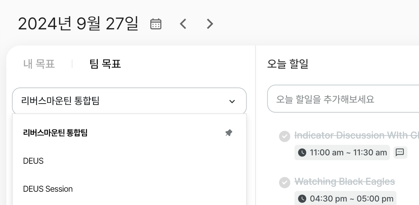Switch to 내 목표 tab
419x205 pixels.
pyautogui.click(x=39, y=64)
